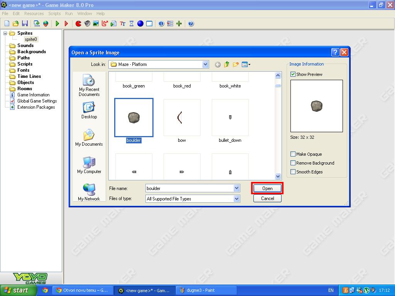The width and height of the screenshot is (395, 296).
Task: Select sprite0 in the resource tree
Action: (x=31, y=39)
